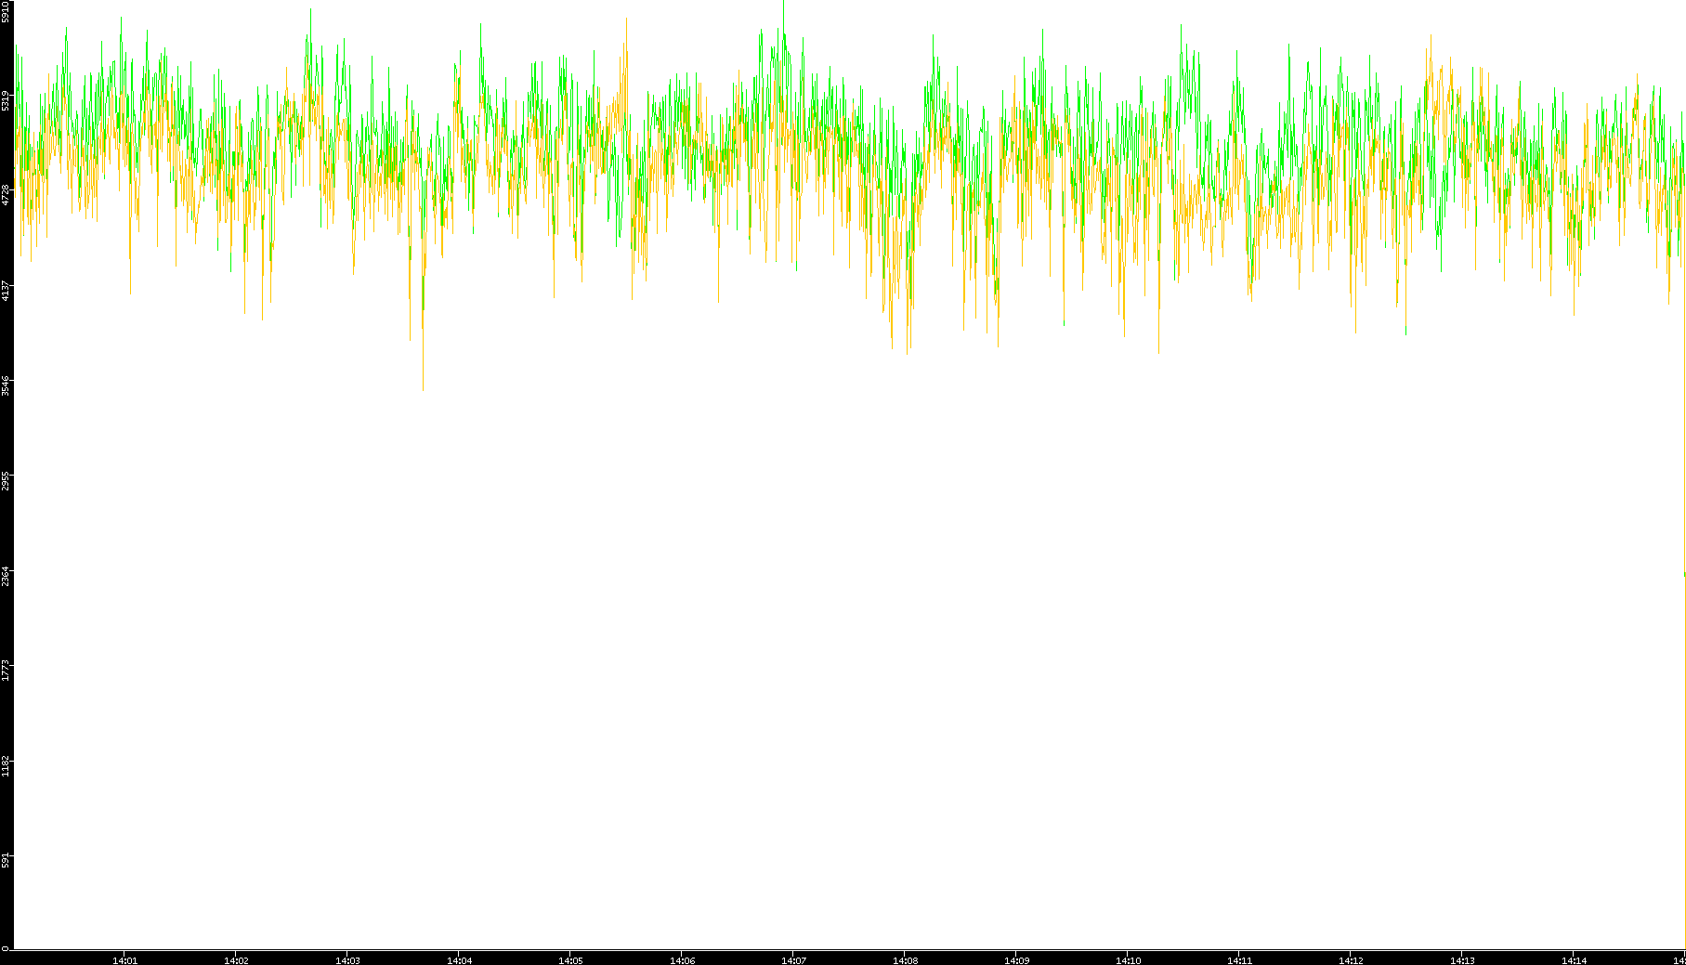The height and width of the screenshot is (965, 1686).
Task: Select the 4137 vertical axis label
Action: [x=6, y=291]
